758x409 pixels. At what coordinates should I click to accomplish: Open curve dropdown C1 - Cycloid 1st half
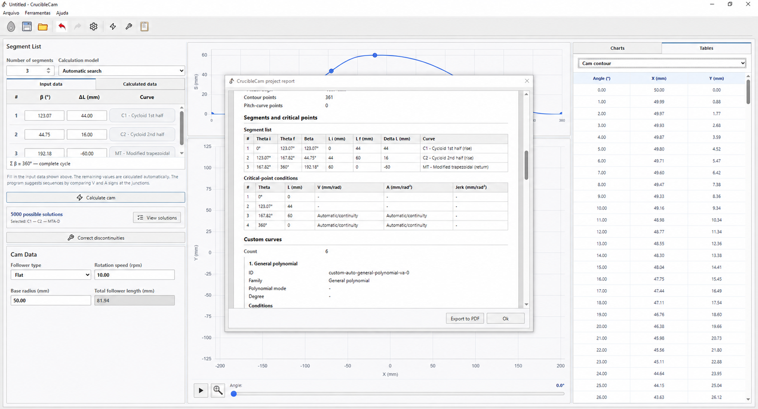[142, 115]
